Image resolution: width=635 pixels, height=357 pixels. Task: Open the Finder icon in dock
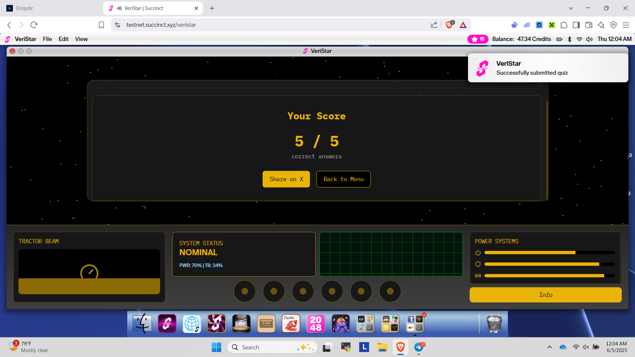142,323
